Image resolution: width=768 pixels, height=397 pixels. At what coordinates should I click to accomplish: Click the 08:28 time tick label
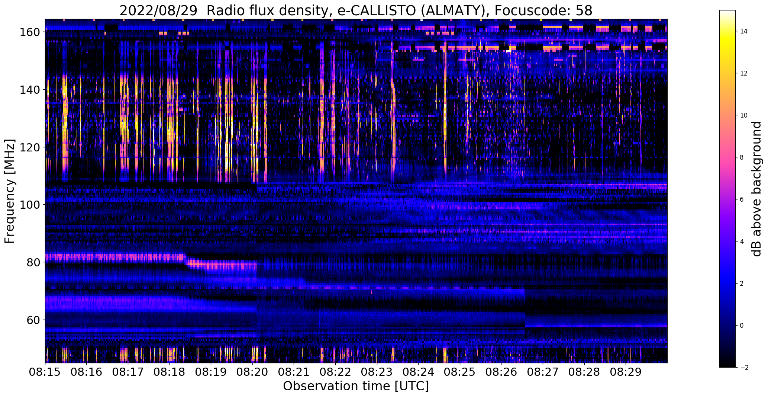(x=584, y=372)
